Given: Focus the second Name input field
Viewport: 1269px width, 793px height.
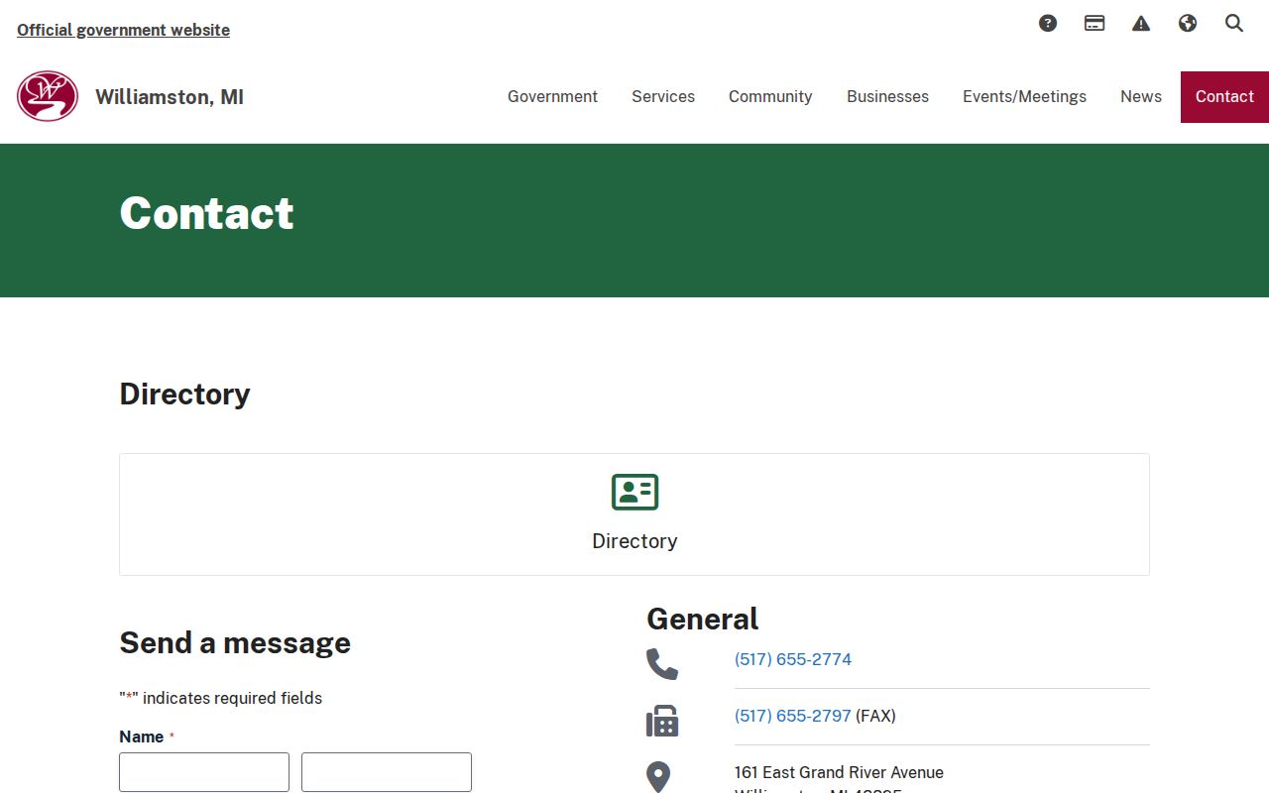Looking at the screenshot, I should click(387, 772).
